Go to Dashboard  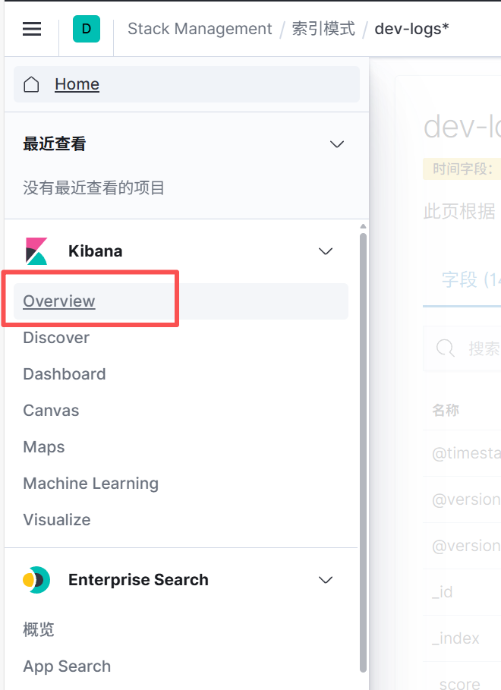(x=65, y=374)
